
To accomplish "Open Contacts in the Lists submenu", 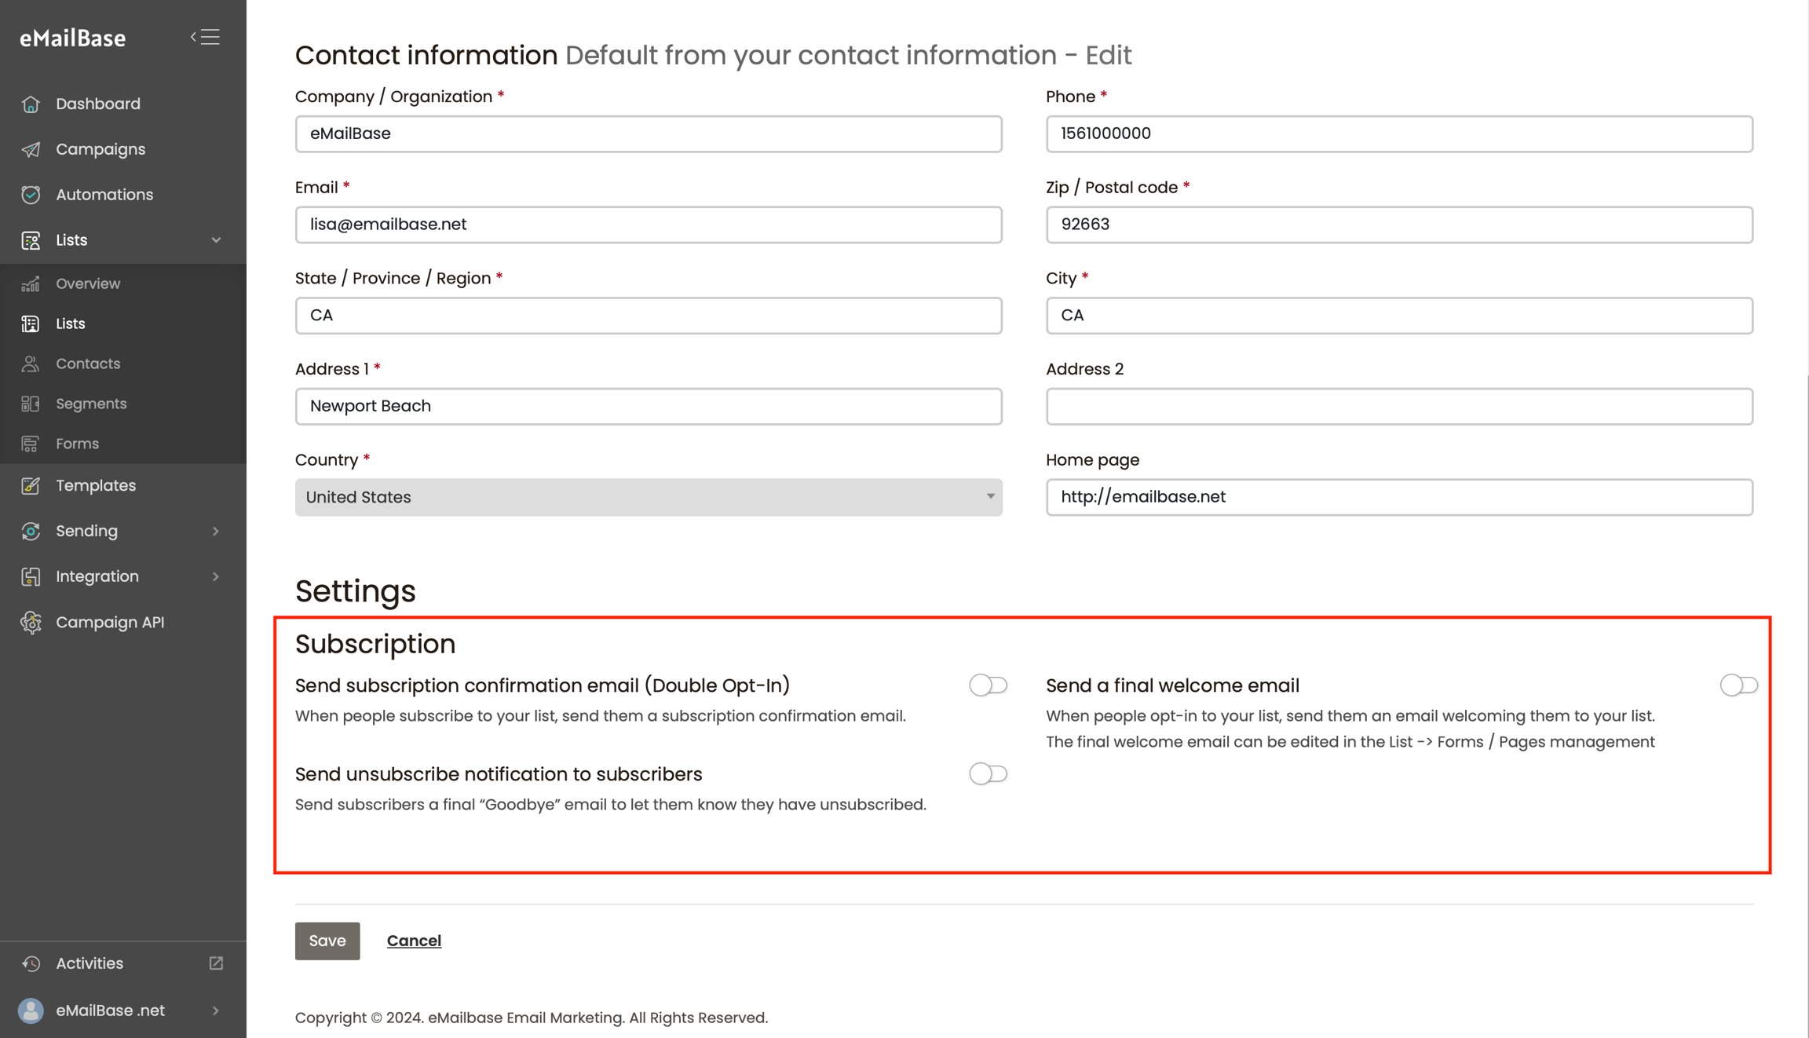I will click(x=88, y=364).
